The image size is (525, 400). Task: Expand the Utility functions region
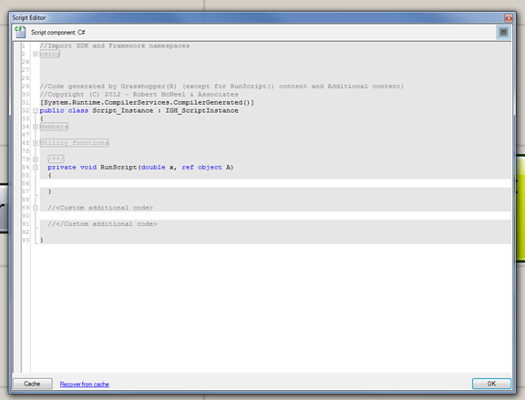(x=36, y=143)
